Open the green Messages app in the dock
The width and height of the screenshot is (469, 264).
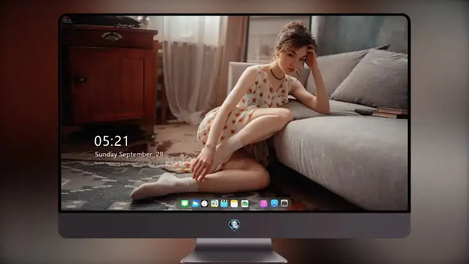(x=184, y=204)
